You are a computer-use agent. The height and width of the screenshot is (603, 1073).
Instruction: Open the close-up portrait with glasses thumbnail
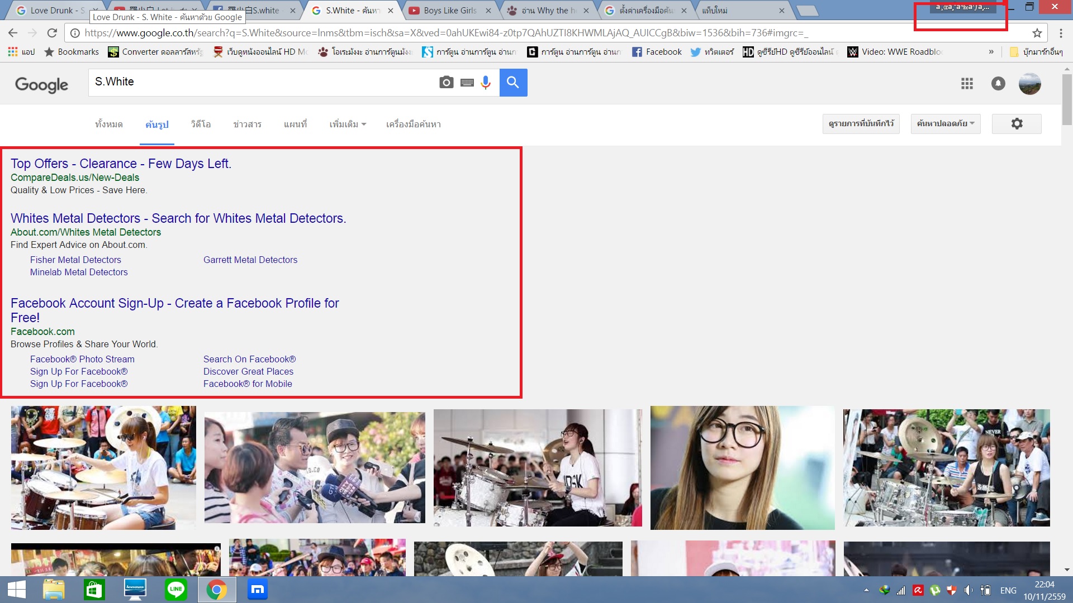(x=742, y=468)
